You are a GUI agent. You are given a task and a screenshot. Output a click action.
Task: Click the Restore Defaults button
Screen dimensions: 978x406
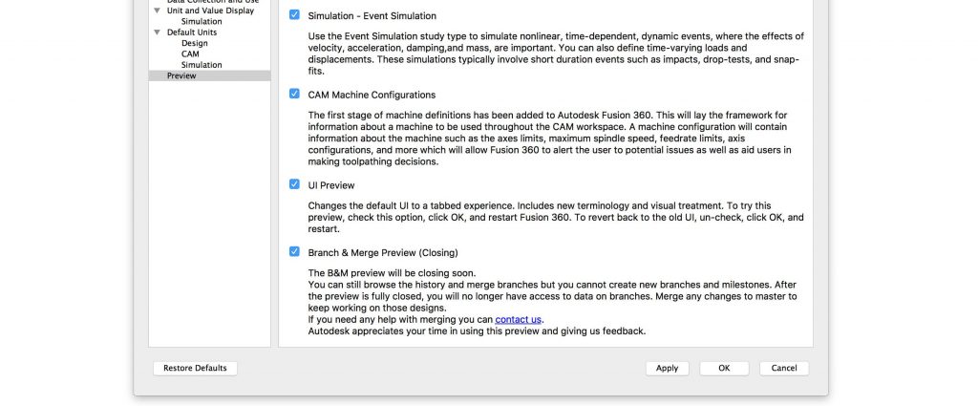[195, 368]
